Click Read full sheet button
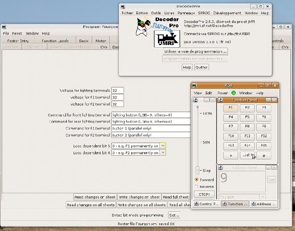Image resolution: width=295 pixels, height=231 pixels. tap(176, 197)
